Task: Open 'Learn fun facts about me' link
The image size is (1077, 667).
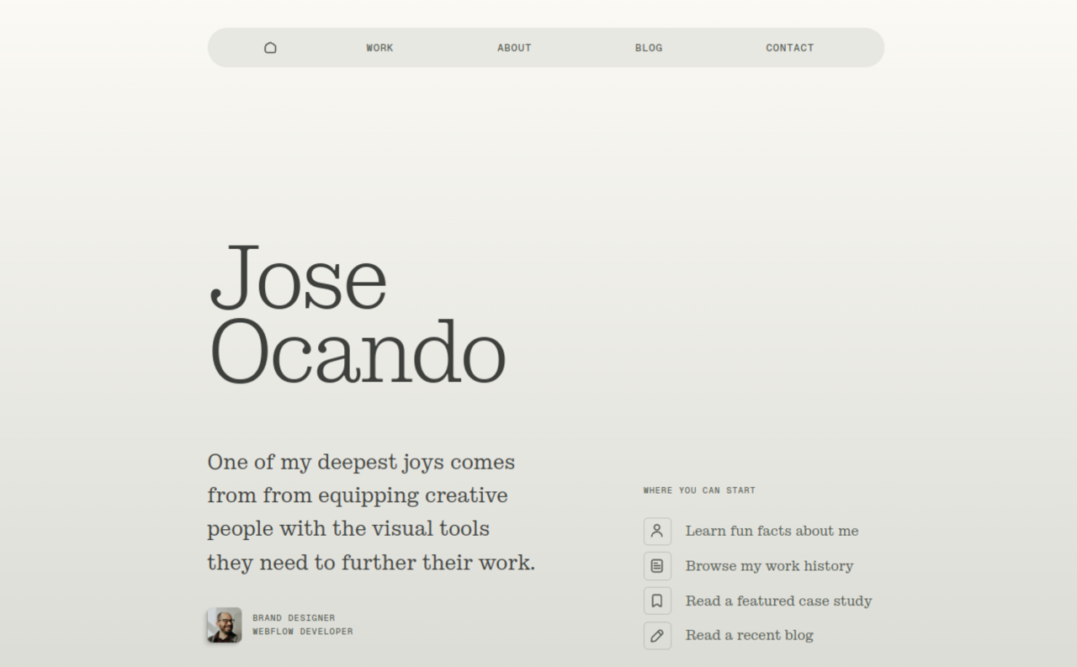Action: coord(772,531)
